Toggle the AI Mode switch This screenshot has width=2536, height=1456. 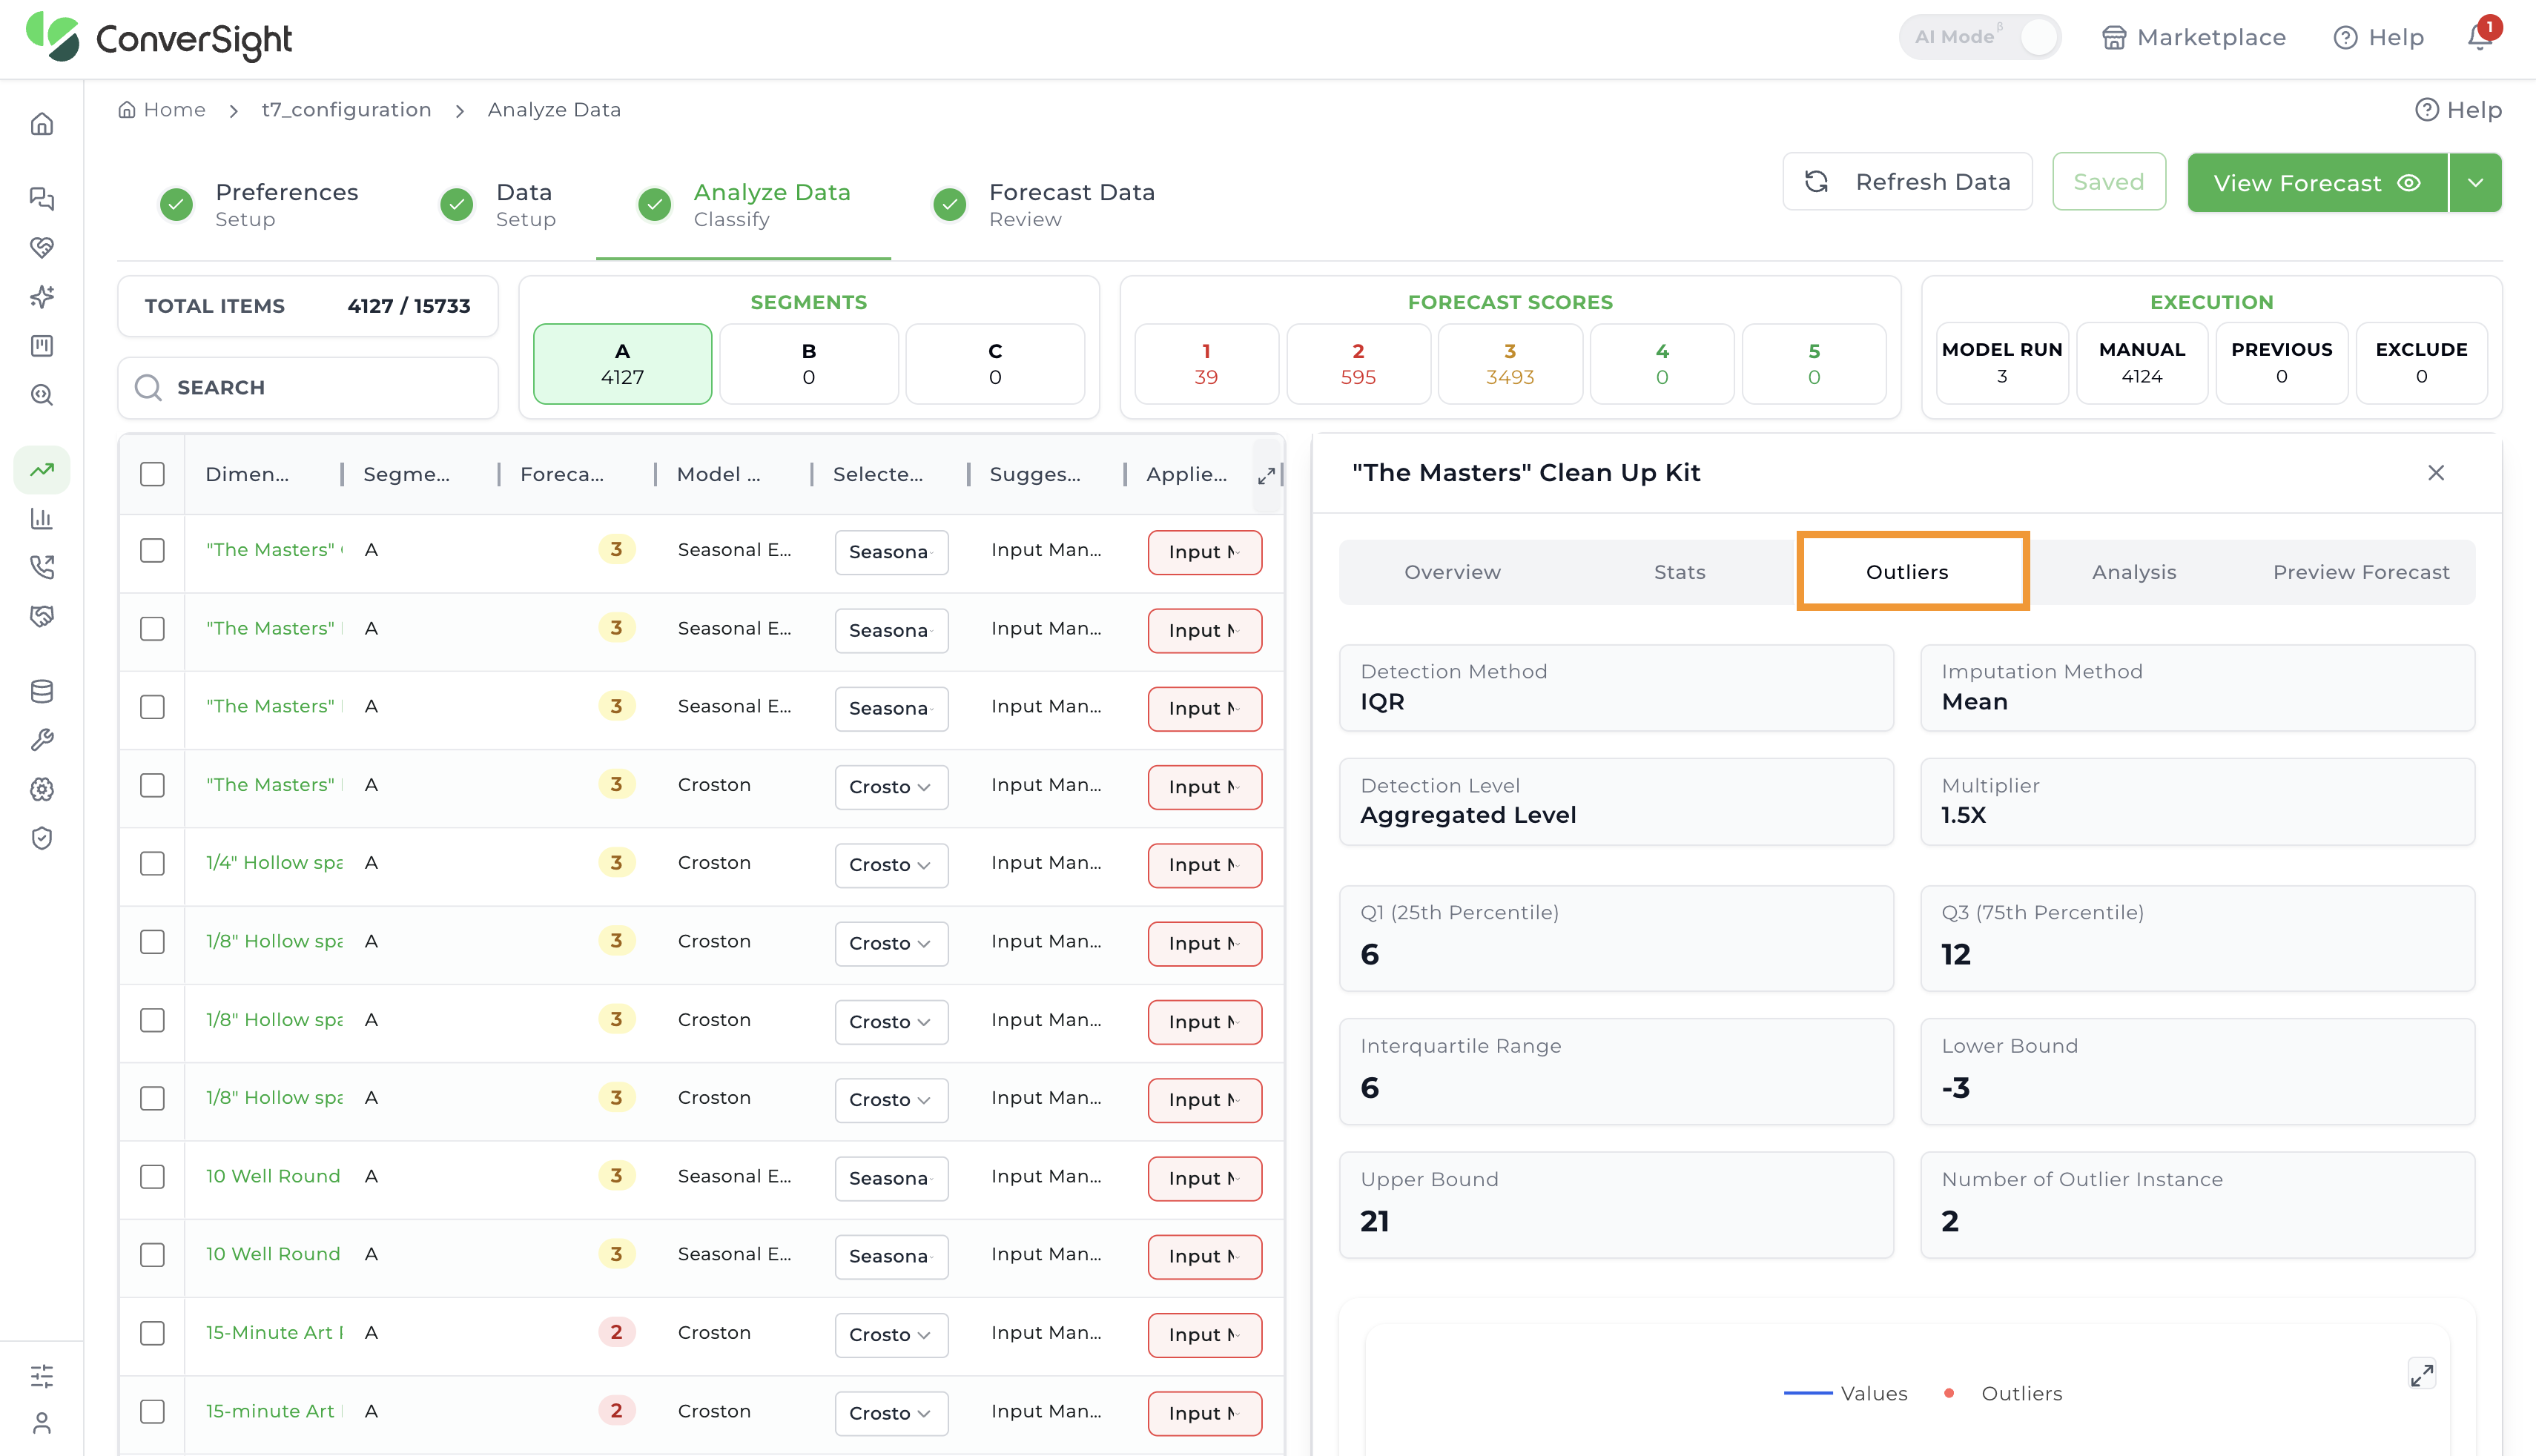(x=1980, y=37)
